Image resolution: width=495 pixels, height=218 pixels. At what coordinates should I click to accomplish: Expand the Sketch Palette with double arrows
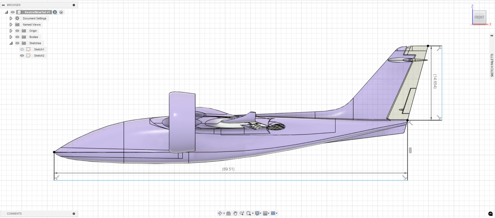click(492, 36)
